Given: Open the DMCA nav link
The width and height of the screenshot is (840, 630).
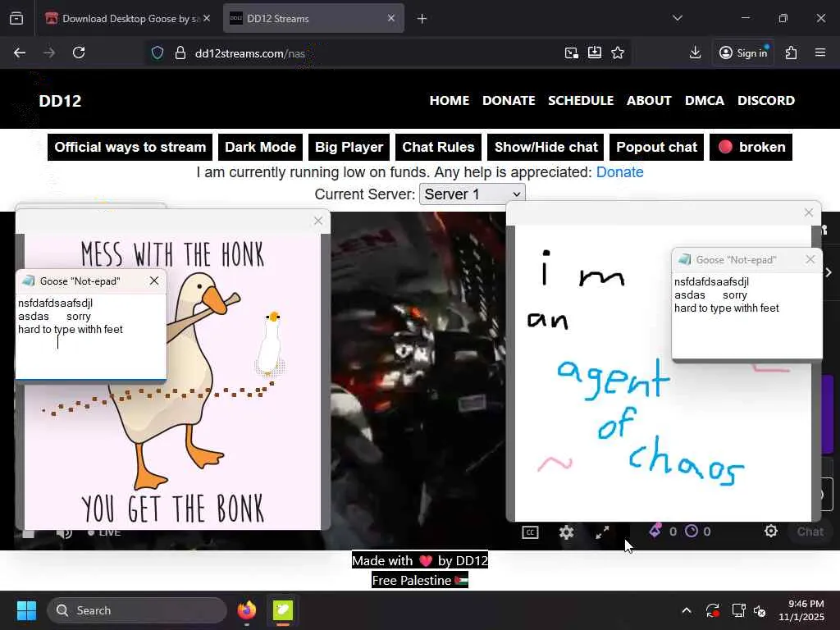Looking at the screenshot, I should coord(705,101).
